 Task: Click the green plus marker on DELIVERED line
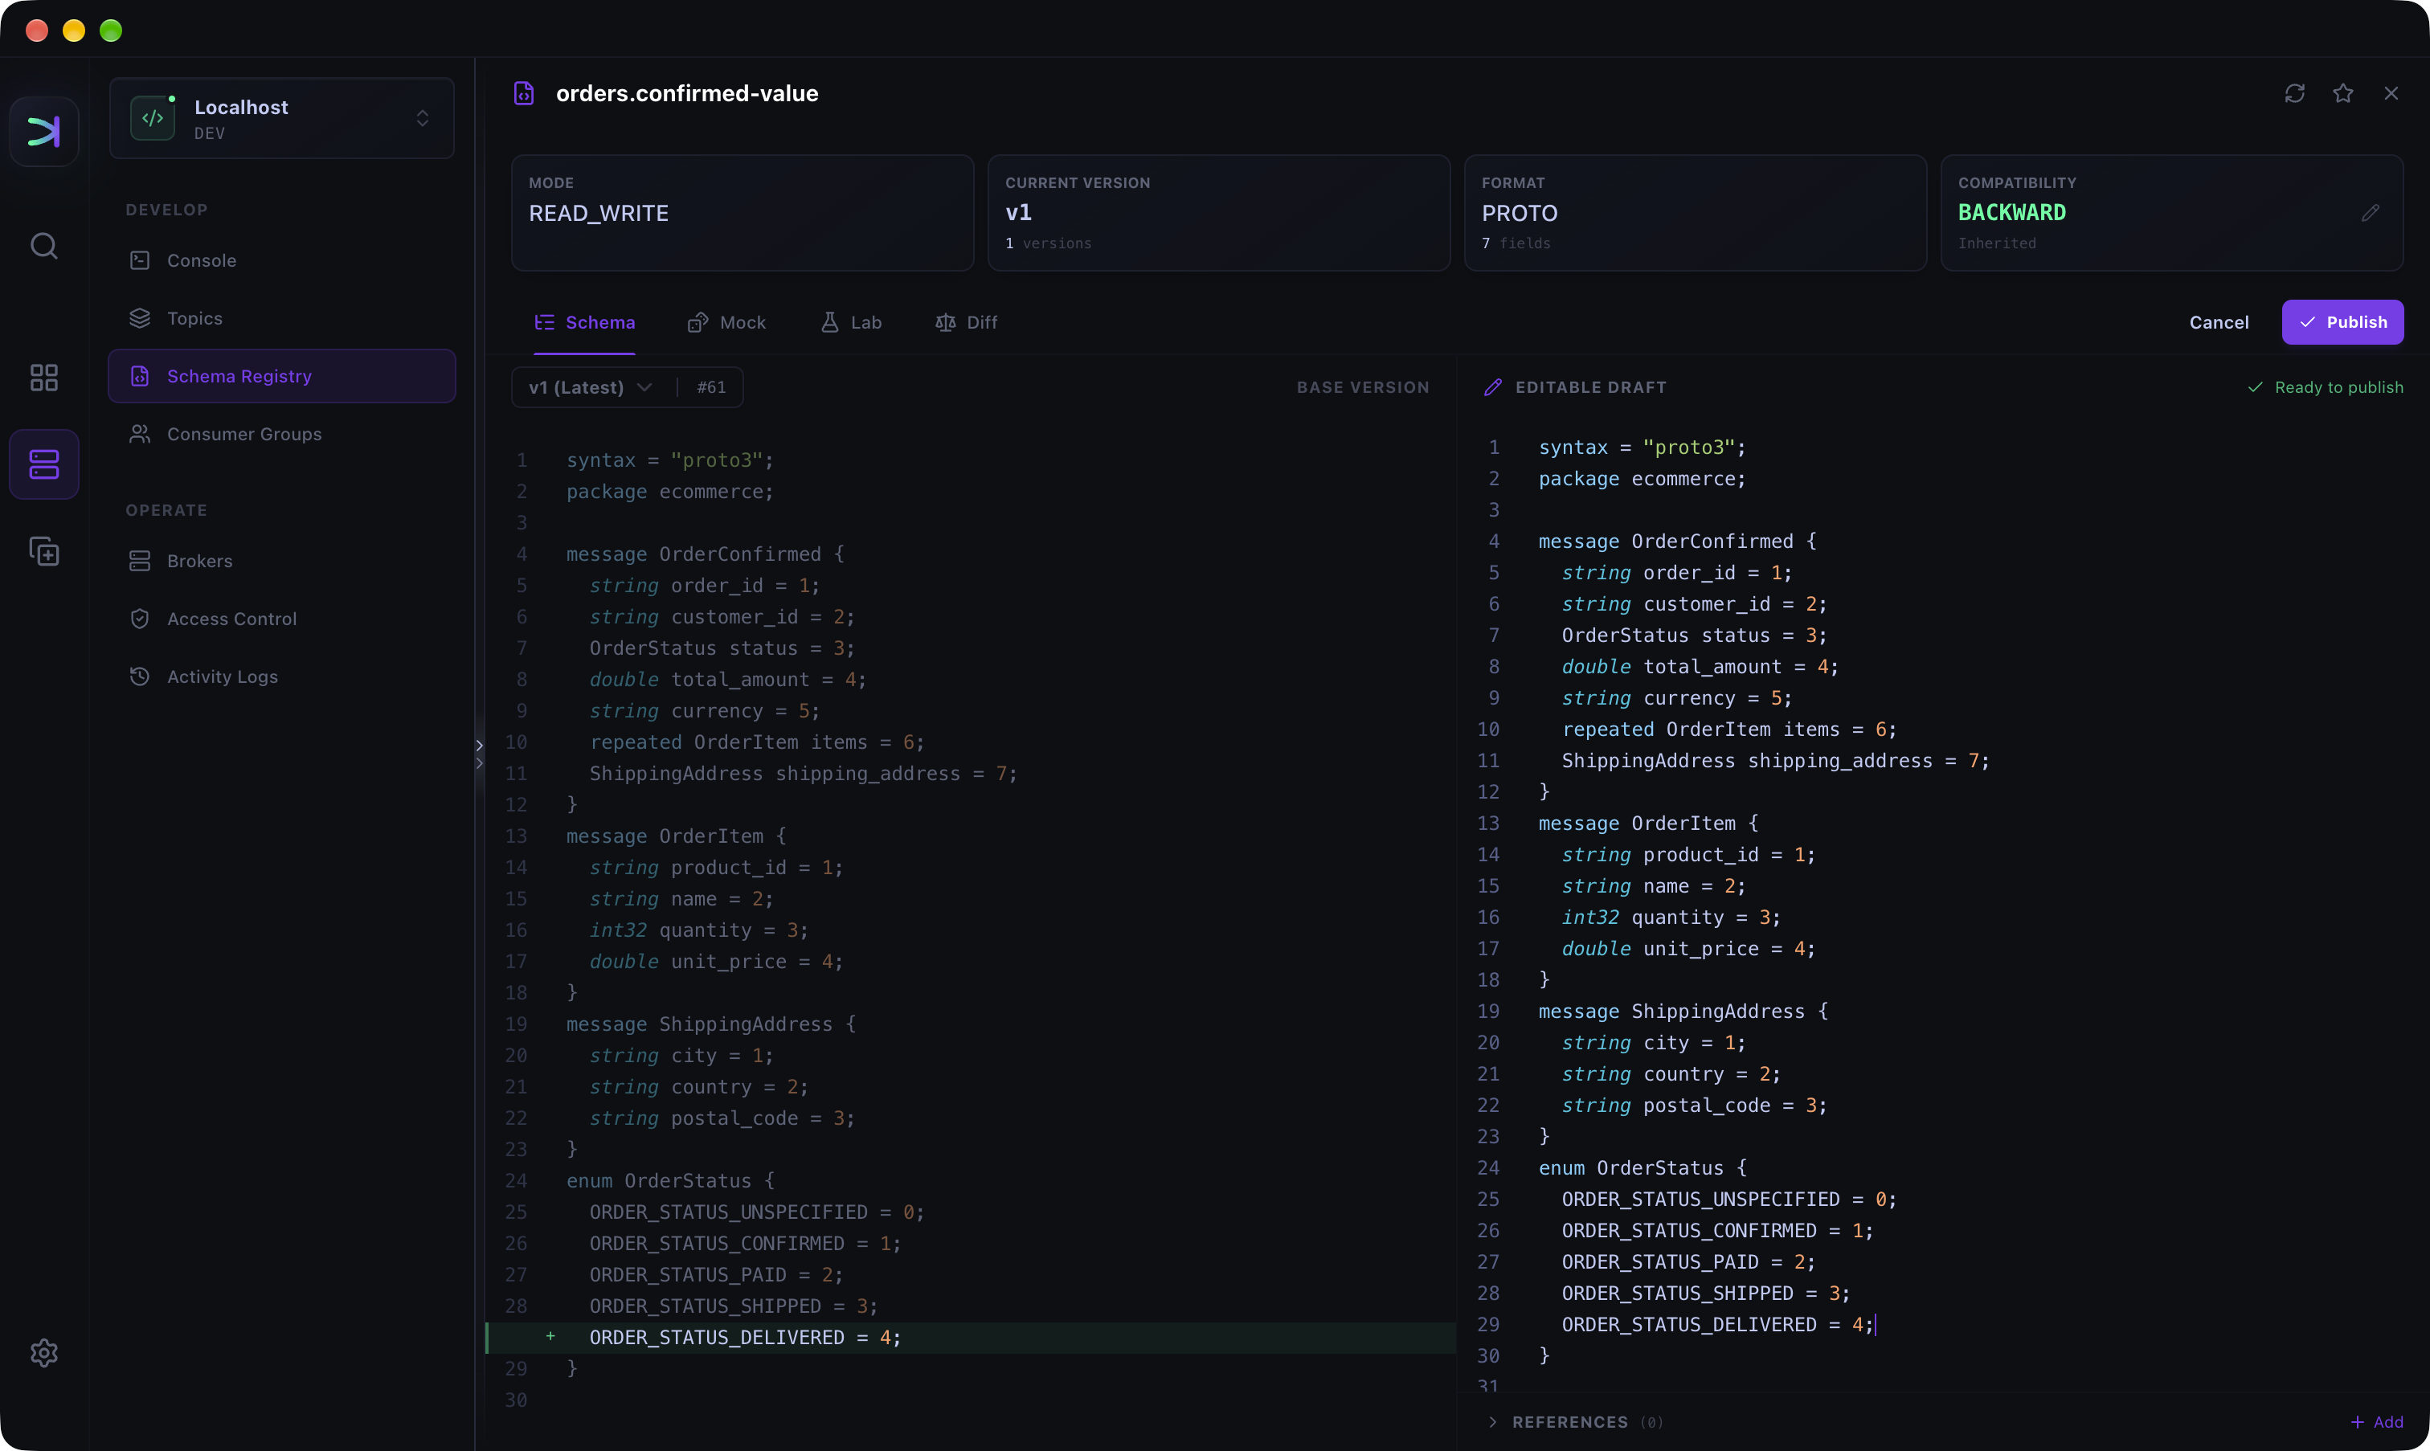point(550,1335)
